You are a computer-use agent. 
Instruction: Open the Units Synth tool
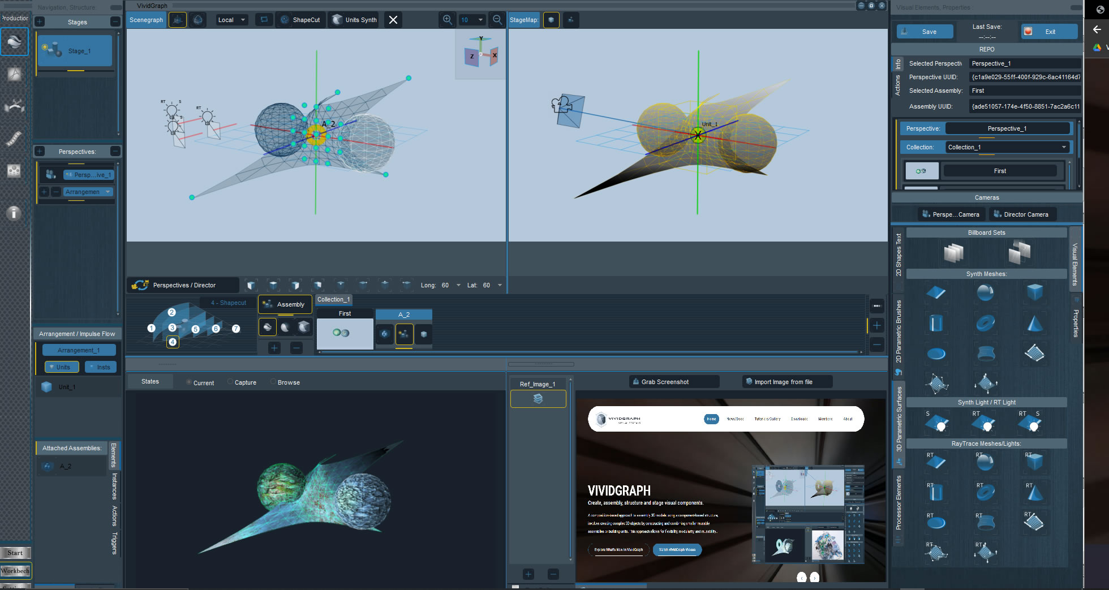354,20
